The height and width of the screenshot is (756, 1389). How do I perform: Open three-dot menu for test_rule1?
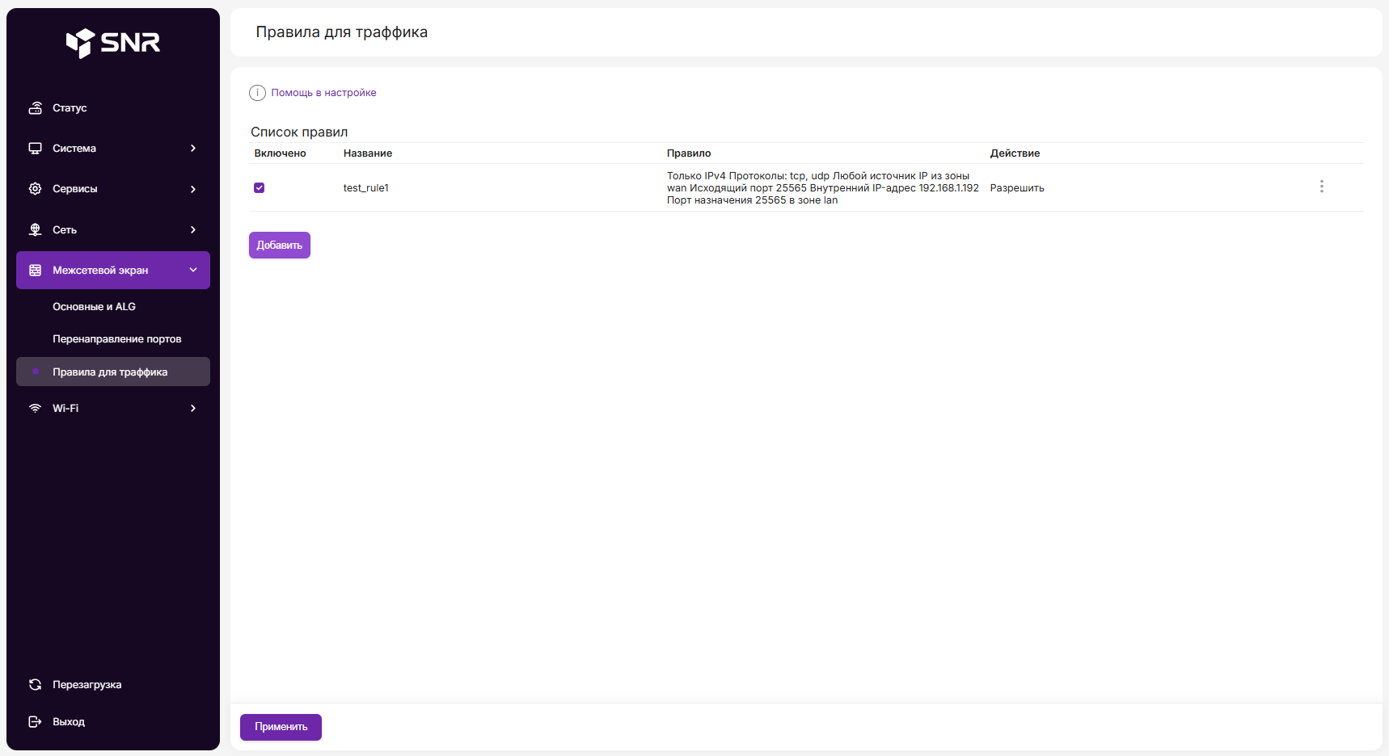1321,187
